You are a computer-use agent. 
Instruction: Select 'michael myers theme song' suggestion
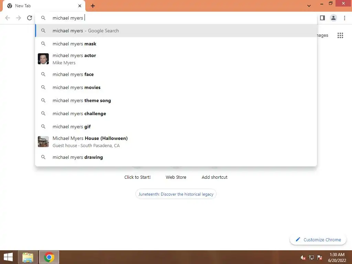point(176,101)
